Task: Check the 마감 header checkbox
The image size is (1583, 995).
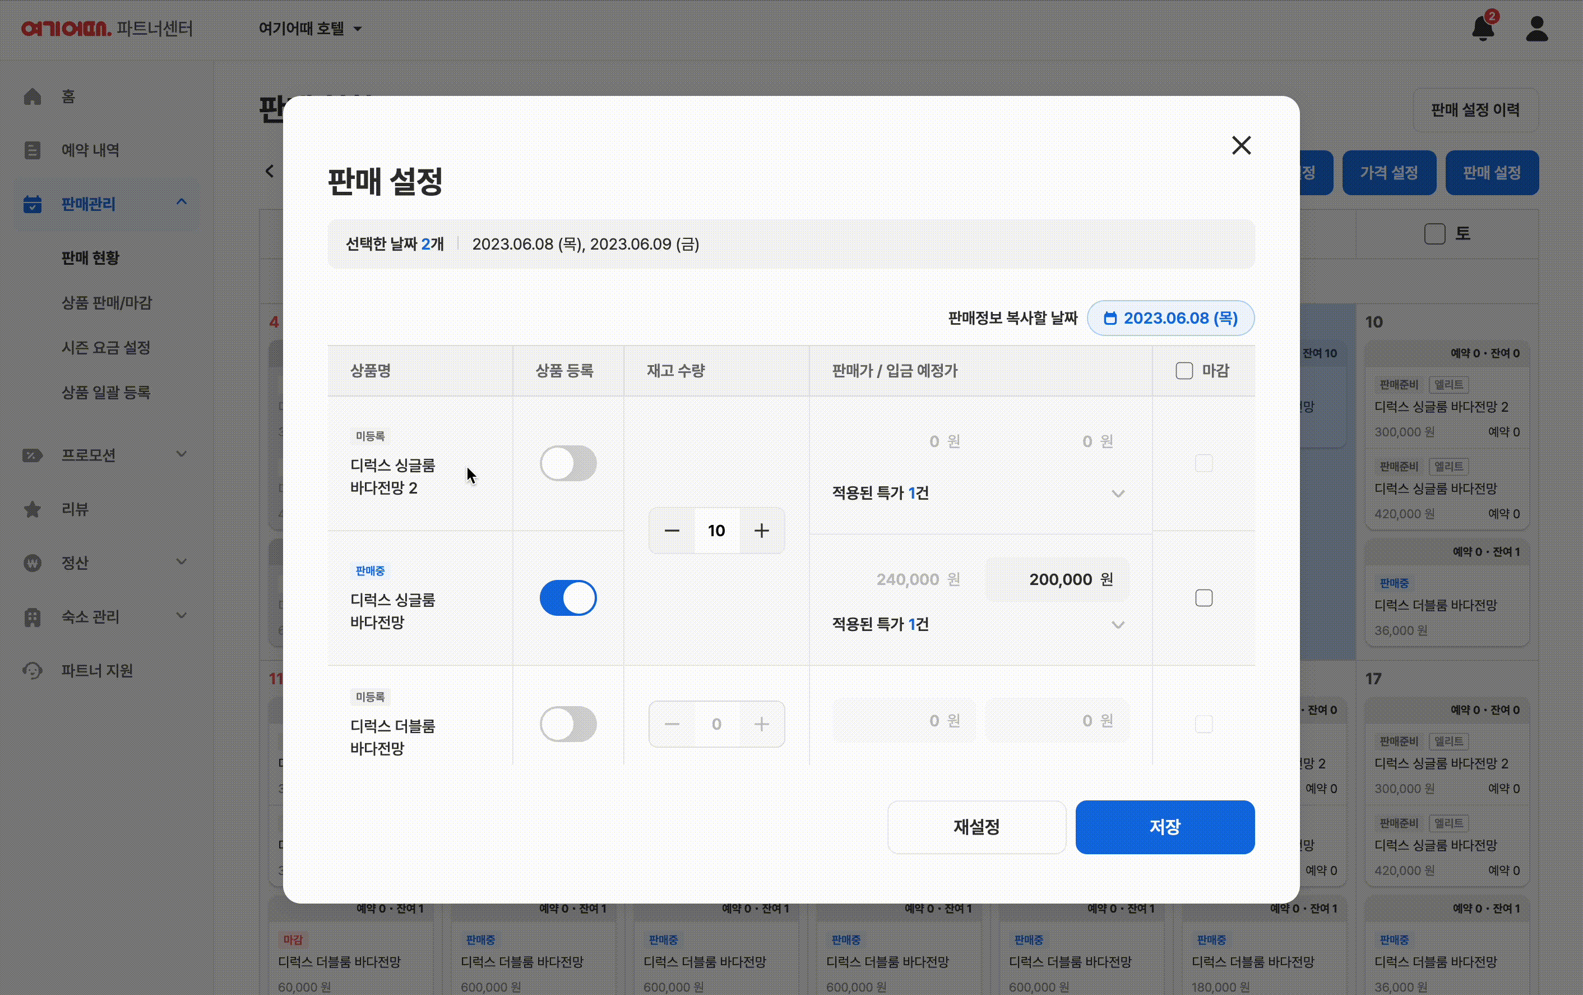Action: coord(1184,371)
